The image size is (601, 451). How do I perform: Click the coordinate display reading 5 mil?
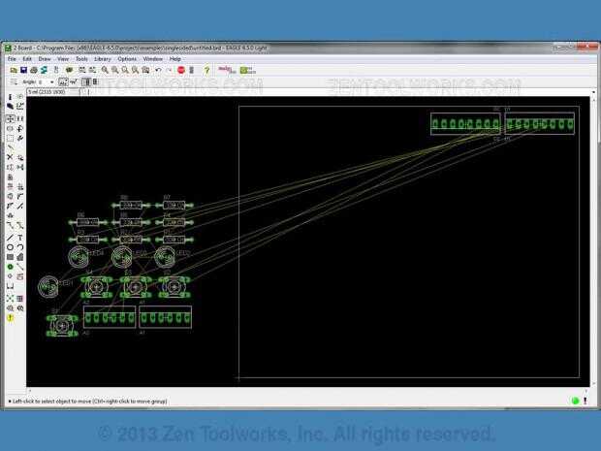[53, 92]
